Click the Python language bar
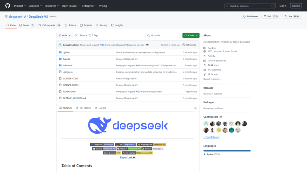The height and width of the screenshot is (172, 307). tap(227, 151)
